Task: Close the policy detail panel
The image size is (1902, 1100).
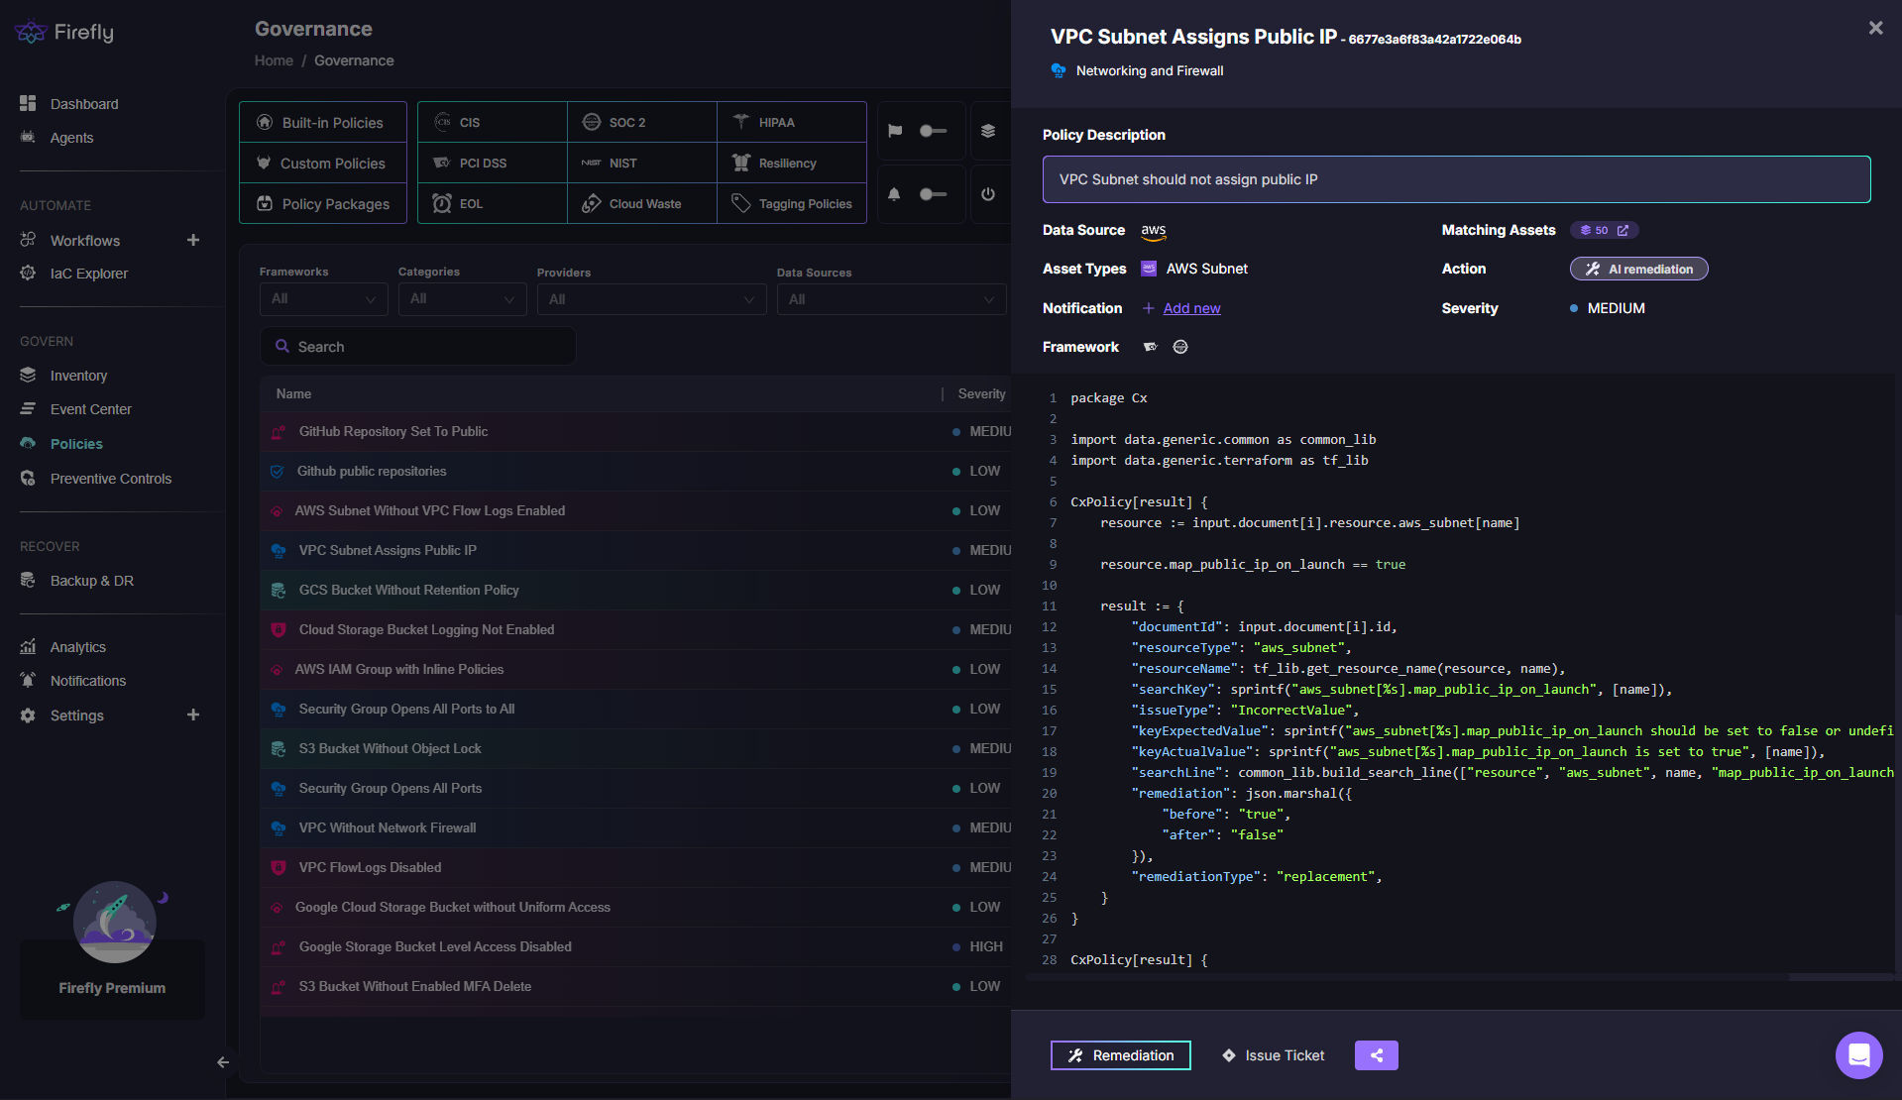Action: (x=1875, y=28)
